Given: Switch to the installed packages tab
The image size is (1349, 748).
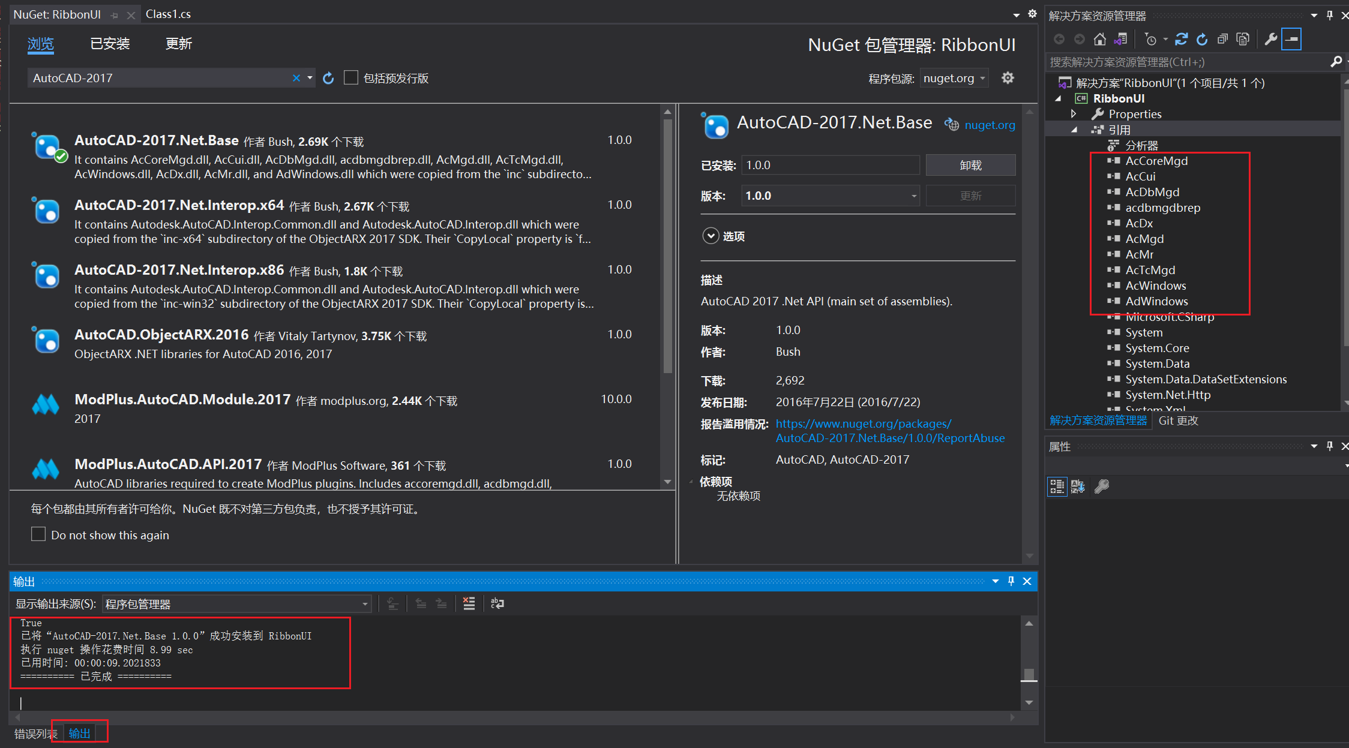Looking at the screenshot, I should coord(110,44).
